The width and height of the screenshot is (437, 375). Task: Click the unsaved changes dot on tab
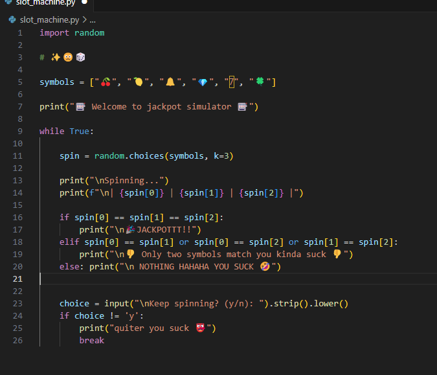click(84, 3)
